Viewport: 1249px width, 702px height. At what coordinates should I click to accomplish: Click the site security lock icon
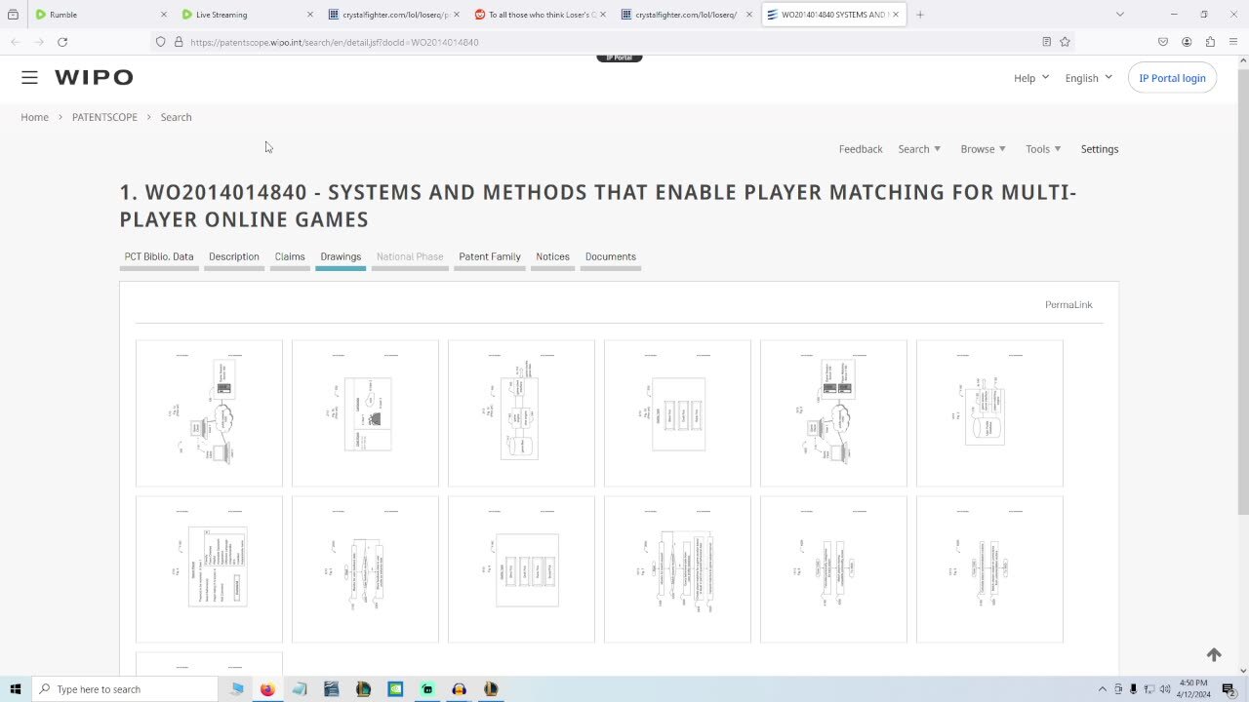point(179,42)
